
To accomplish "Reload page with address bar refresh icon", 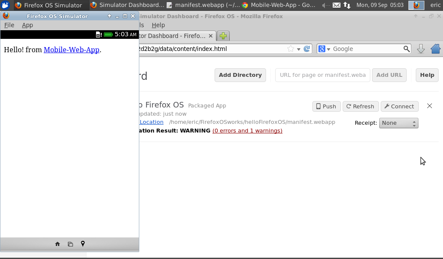I will 307,49.
